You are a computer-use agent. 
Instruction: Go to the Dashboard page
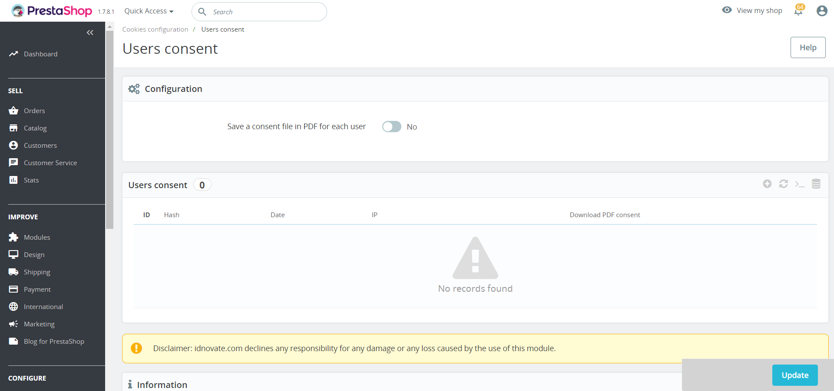(40, 54)
